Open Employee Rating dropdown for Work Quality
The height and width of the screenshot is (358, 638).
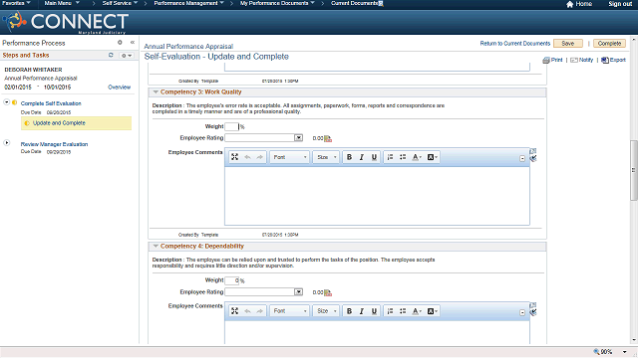click(299, 138)
